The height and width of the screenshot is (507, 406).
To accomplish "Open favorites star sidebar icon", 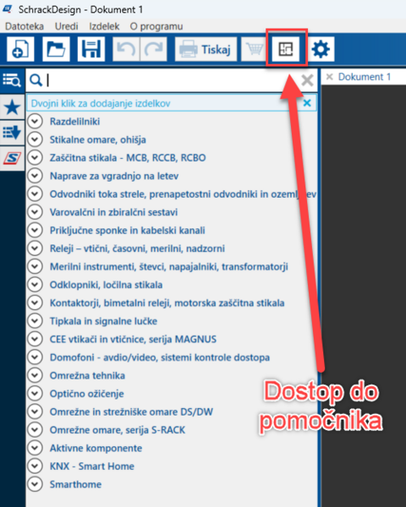I will point(12,107).
